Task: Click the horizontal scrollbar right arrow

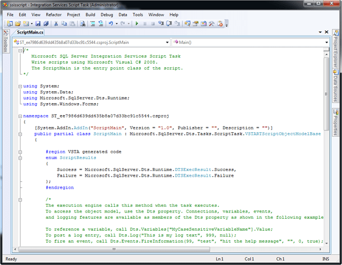Action: (320, 249)
